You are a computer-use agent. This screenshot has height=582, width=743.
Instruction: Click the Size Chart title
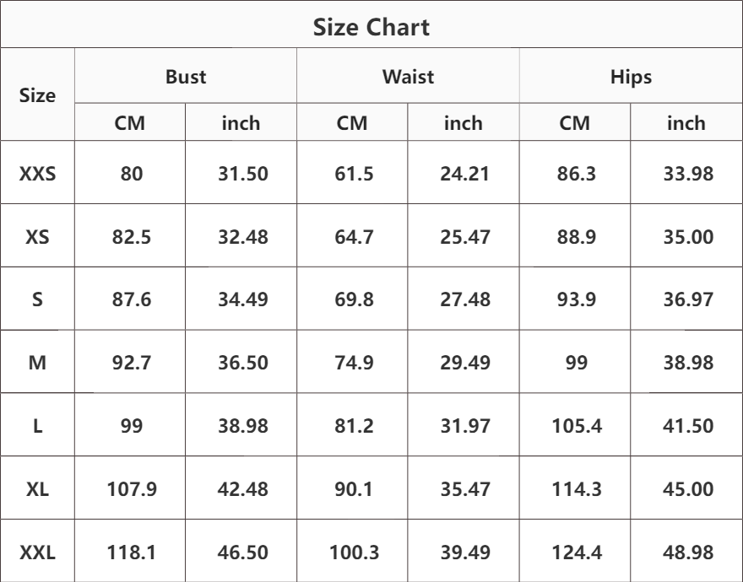click(371, 27)
